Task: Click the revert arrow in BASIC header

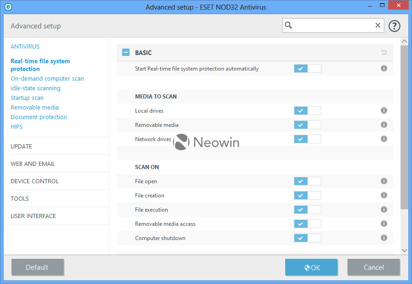Action: point(384,52)
